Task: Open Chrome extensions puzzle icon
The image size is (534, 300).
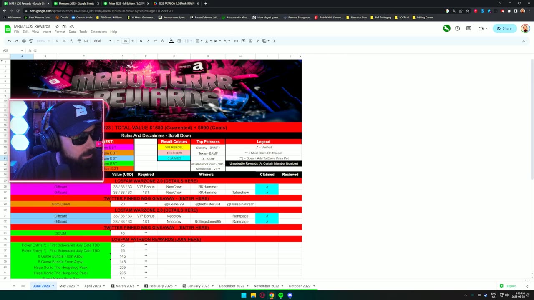Action: pos(509,11)
